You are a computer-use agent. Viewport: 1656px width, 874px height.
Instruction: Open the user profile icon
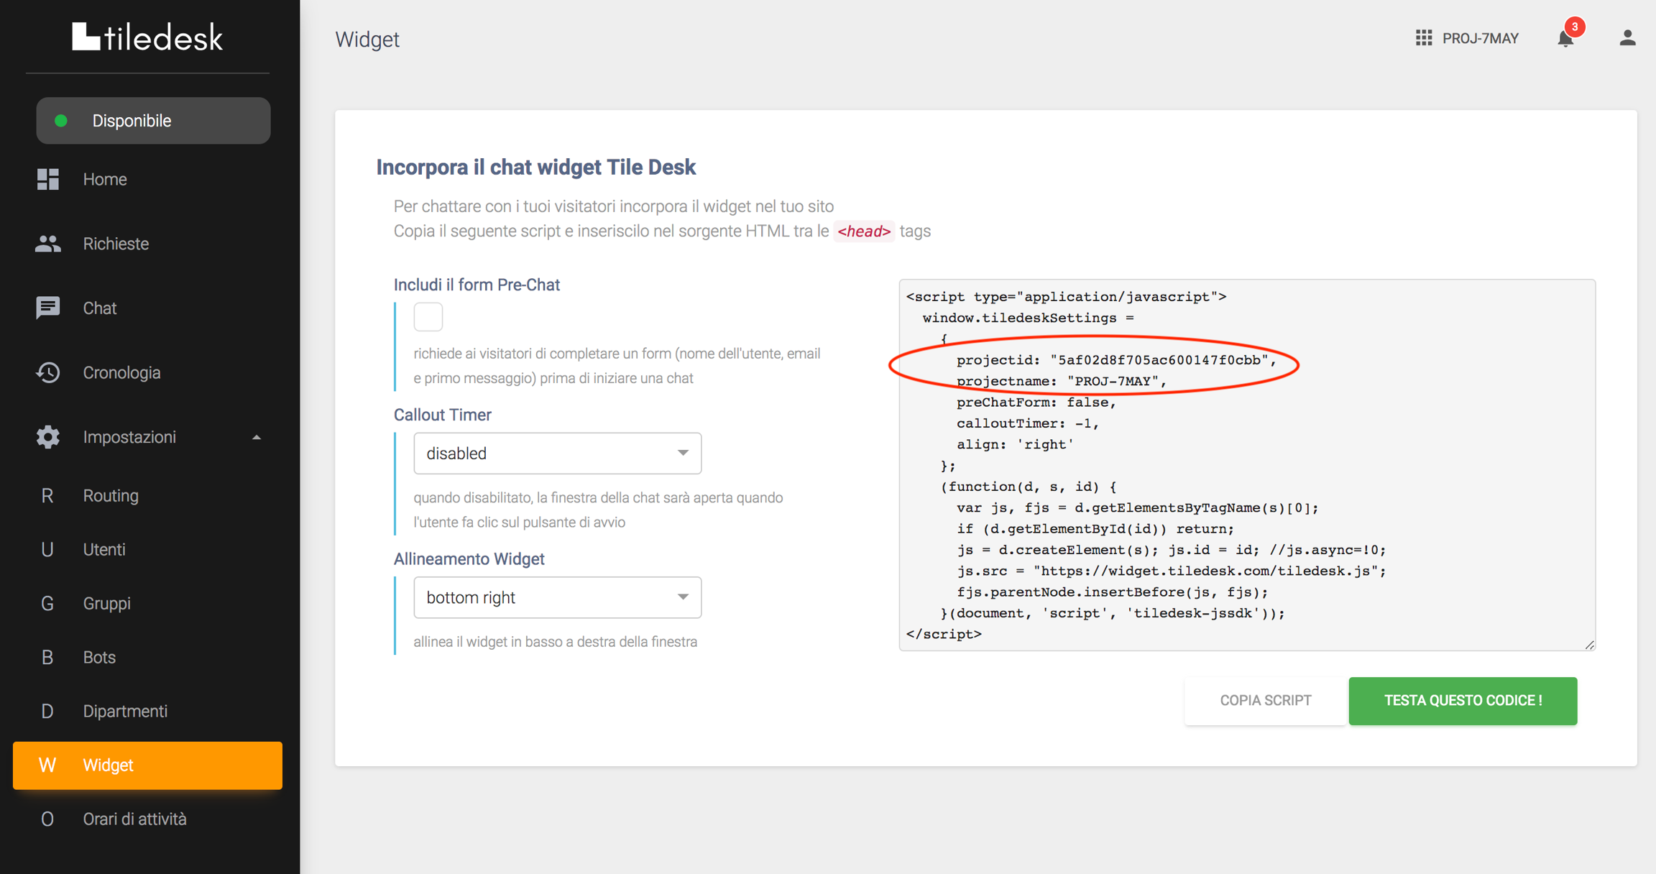pyautogui.click(x=1627, y=38)
